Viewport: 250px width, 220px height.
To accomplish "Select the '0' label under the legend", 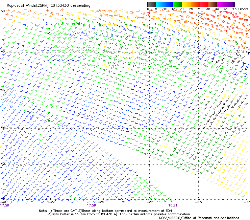I will pos(148,9).
